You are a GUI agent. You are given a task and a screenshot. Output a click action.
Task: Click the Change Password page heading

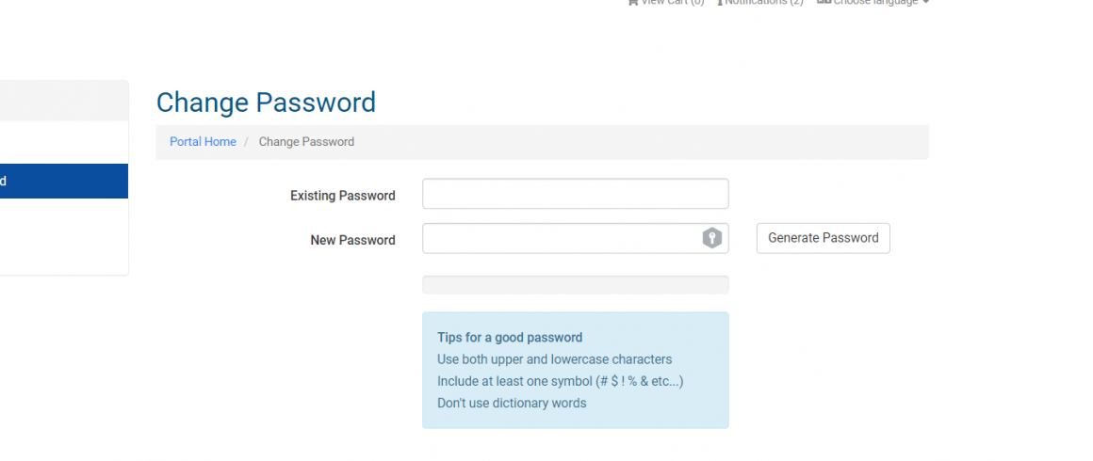click(x=266, y=103)
